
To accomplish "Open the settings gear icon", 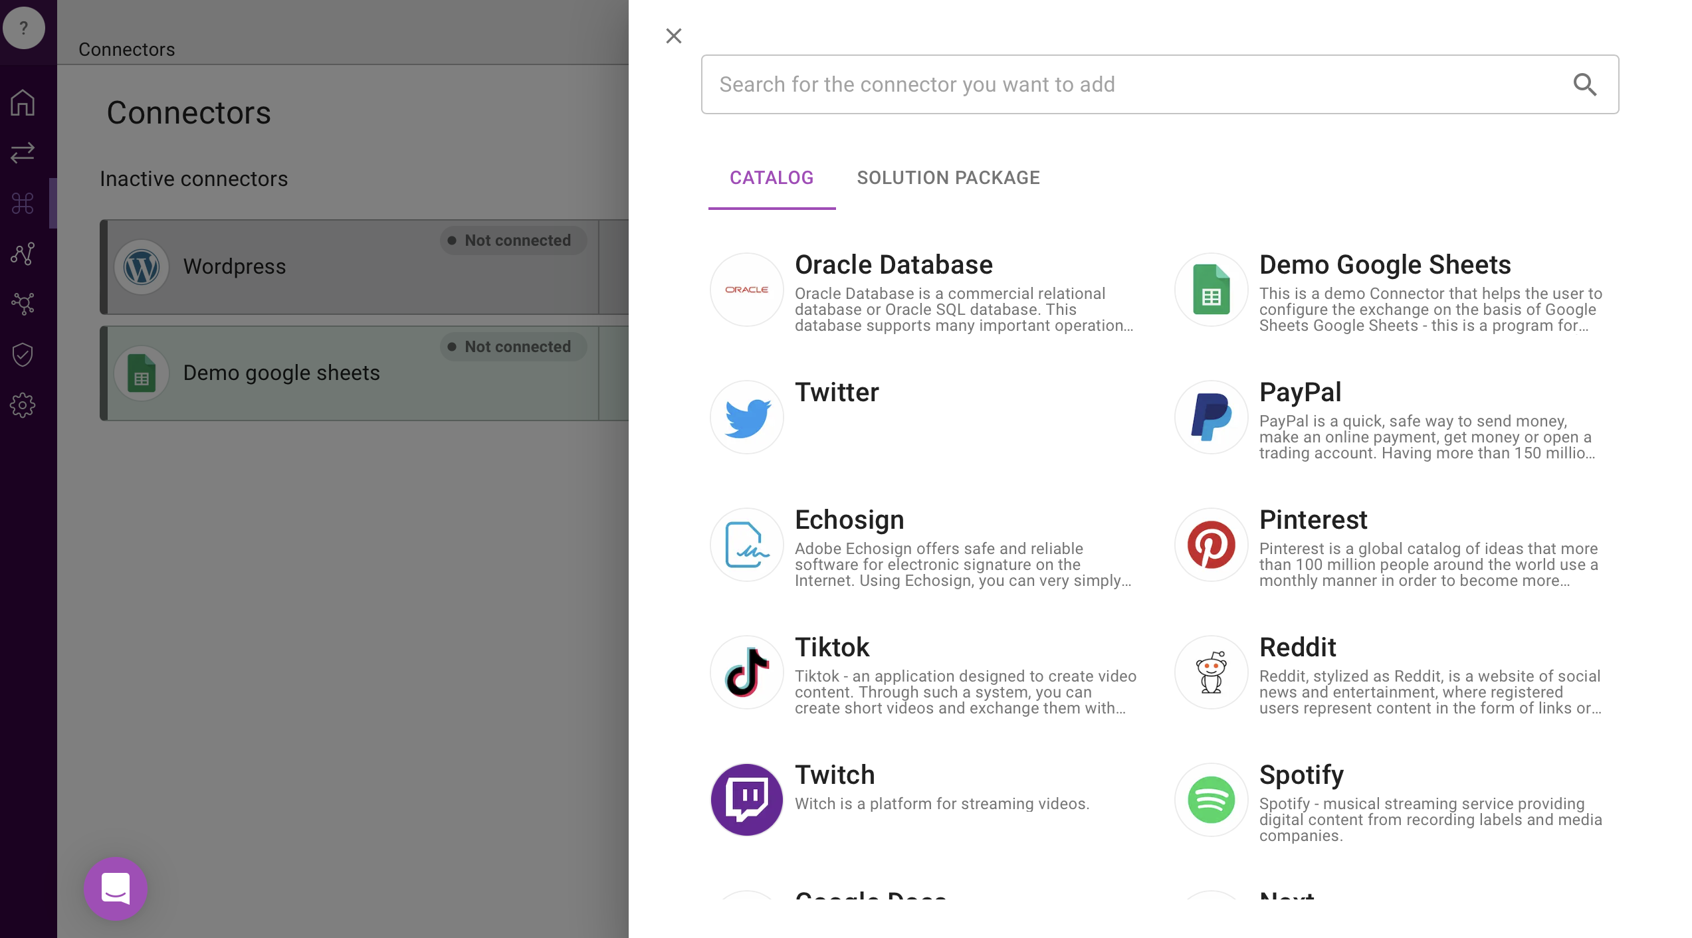I will pyautogui.click(x=23, y=405).
